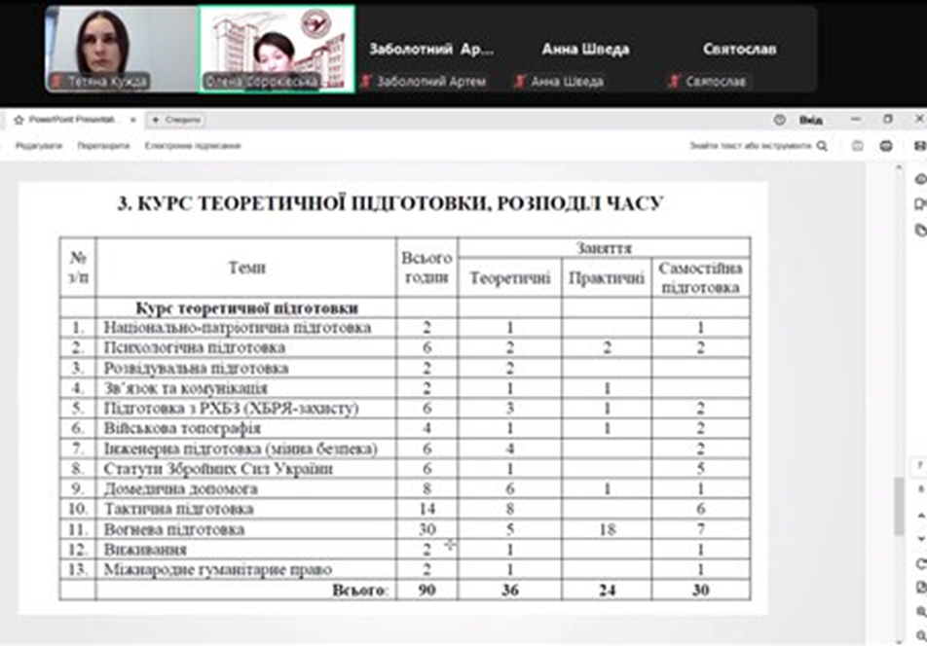Click total theoretical value 36
Image resolution: width=927 pixels, height=646 pixels.
(x=509, y=590)
